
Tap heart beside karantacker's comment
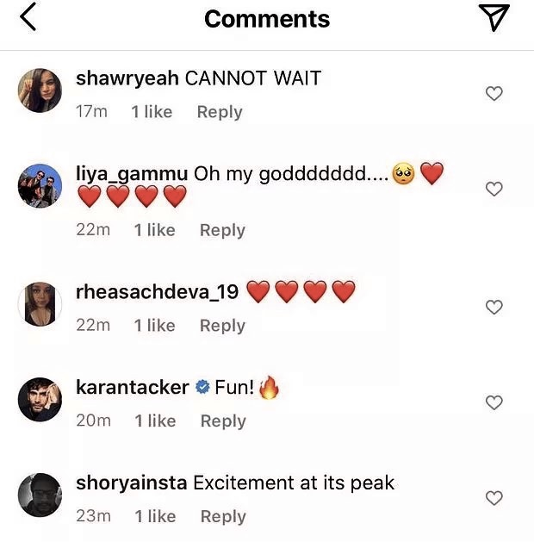(494, 402)
